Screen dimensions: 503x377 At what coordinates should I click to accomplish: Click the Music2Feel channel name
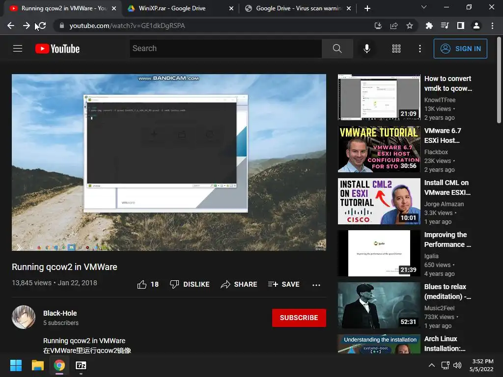(440, 308)
